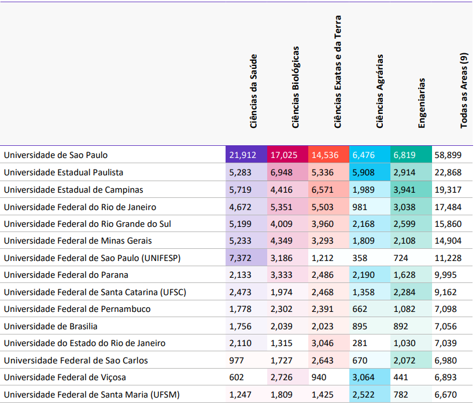Click the total value 6,670

[x=445, y=394]
